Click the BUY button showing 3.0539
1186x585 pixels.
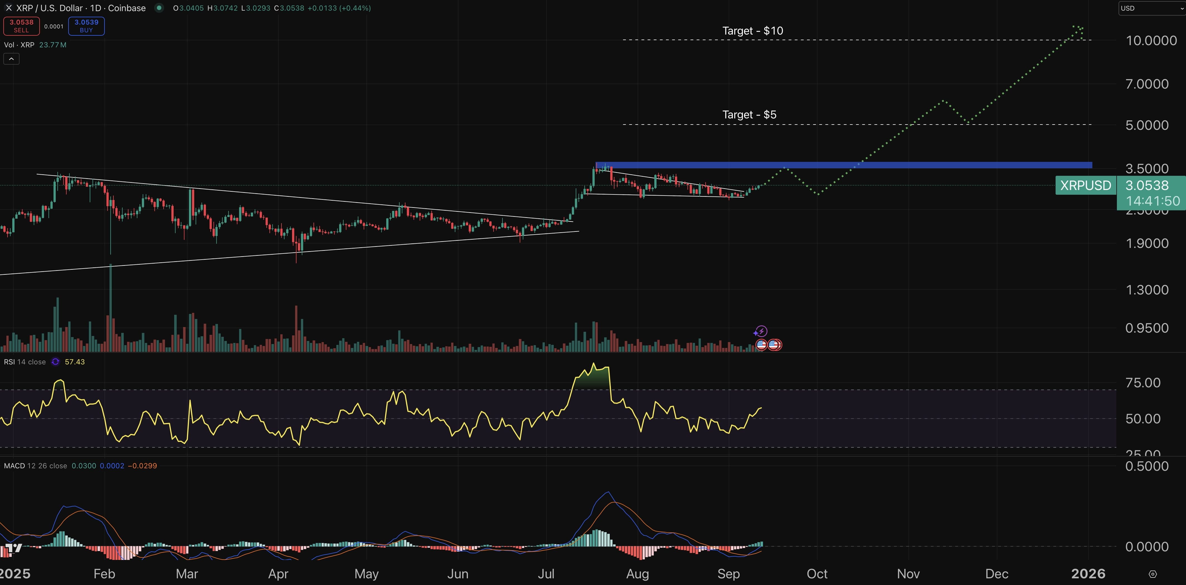(x=86, y=26)
